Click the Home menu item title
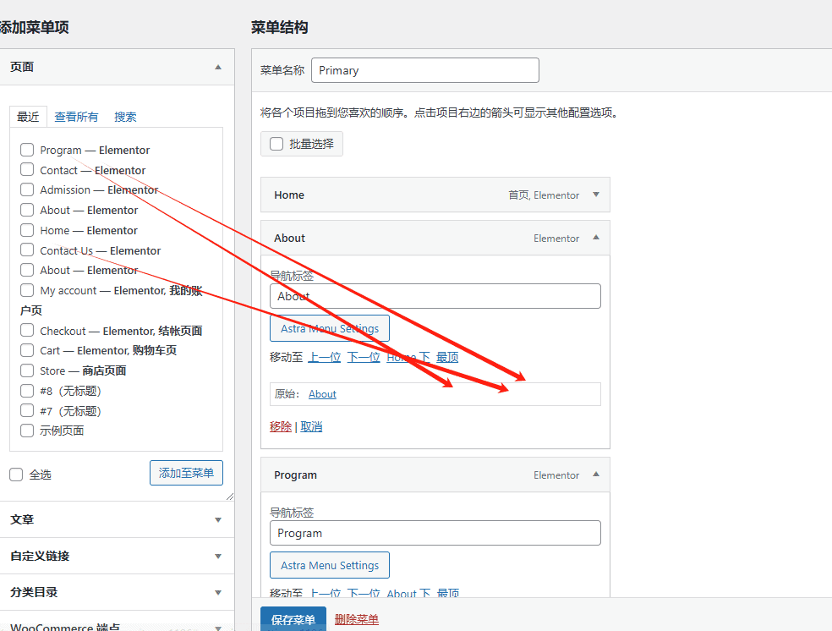The image size is (832, 631). coord(289,195)
